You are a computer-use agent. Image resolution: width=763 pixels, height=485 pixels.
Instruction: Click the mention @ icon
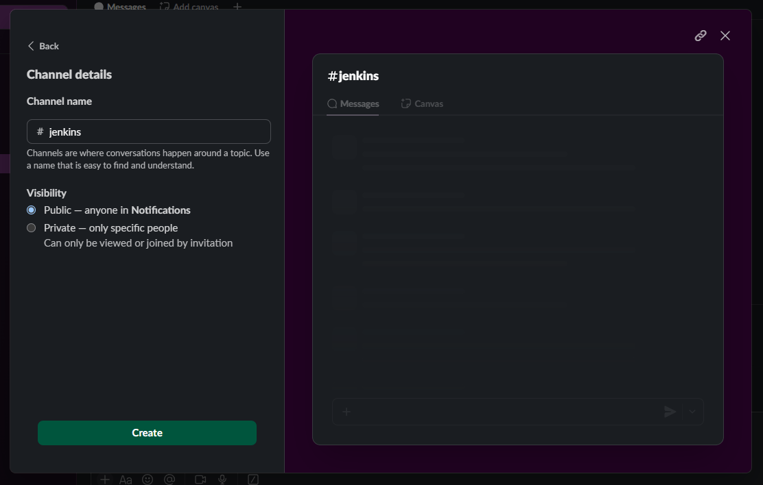[170, 480]
